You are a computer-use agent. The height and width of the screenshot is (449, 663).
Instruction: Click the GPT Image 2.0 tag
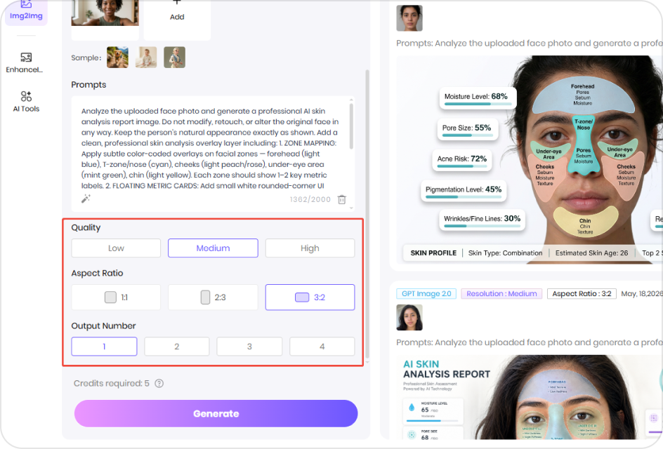pos(426,293)
